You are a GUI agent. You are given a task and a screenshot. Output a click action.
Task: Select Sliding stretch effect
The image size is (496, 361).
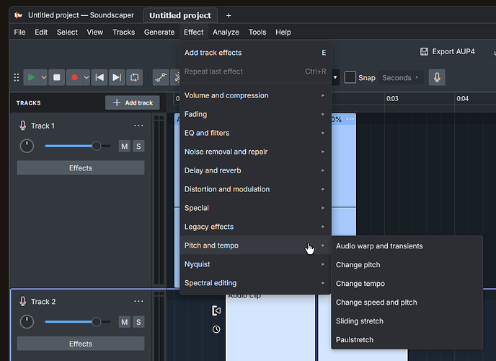click(407, 321)
